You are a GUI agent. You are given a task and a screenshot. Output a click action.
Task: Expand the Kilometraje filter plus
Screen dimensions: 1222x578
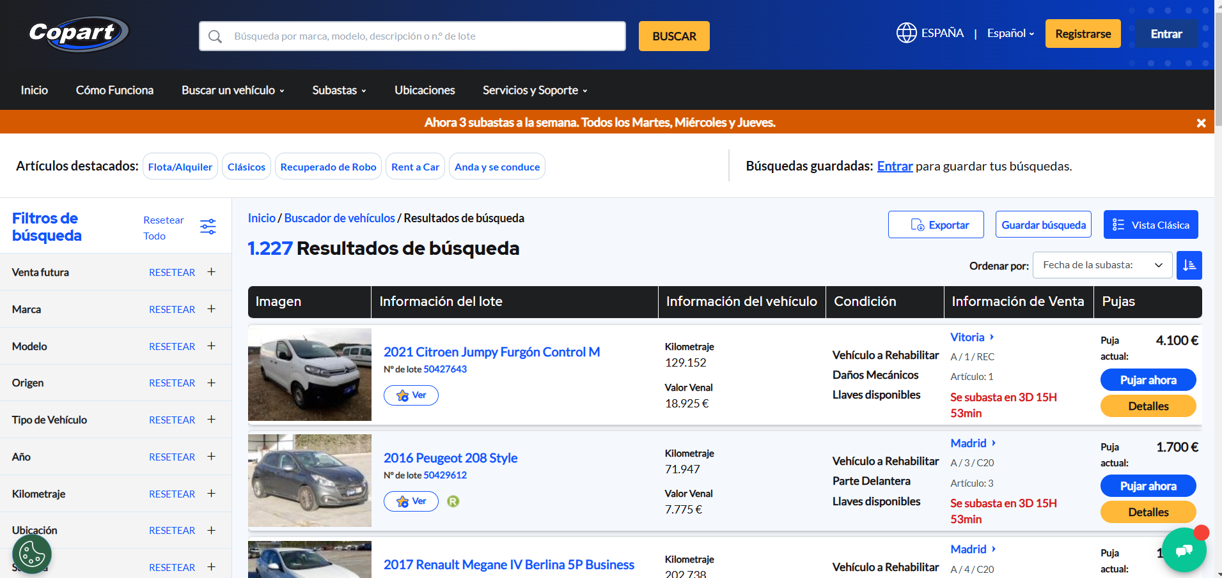point(211,494)
